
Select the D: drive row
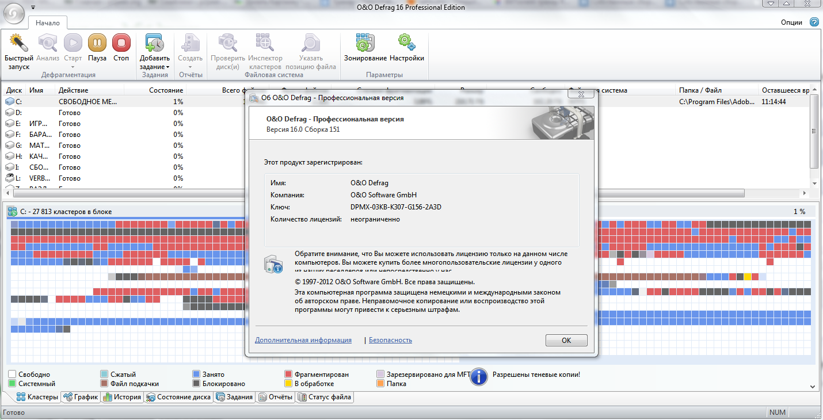coord(407,113)
